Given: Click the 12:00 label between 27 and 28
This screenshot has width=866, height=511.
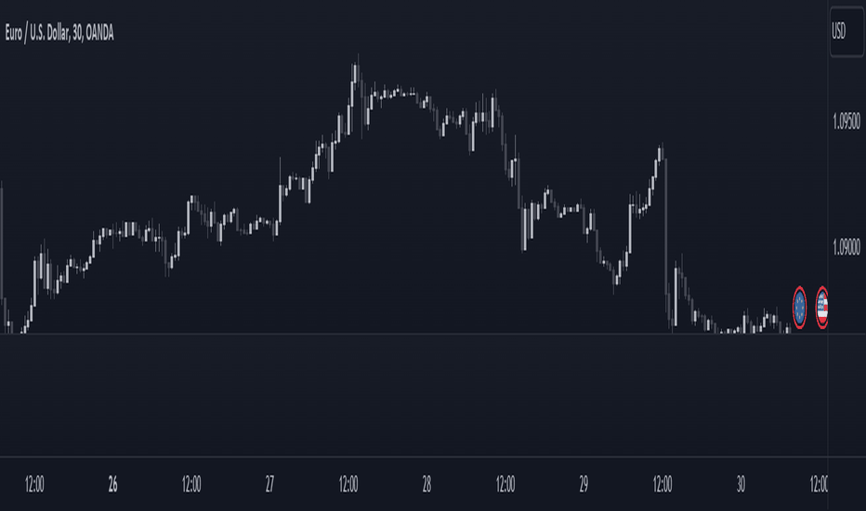Looking at the screenshot, I should pyautogui.click(x=348, y=484).
